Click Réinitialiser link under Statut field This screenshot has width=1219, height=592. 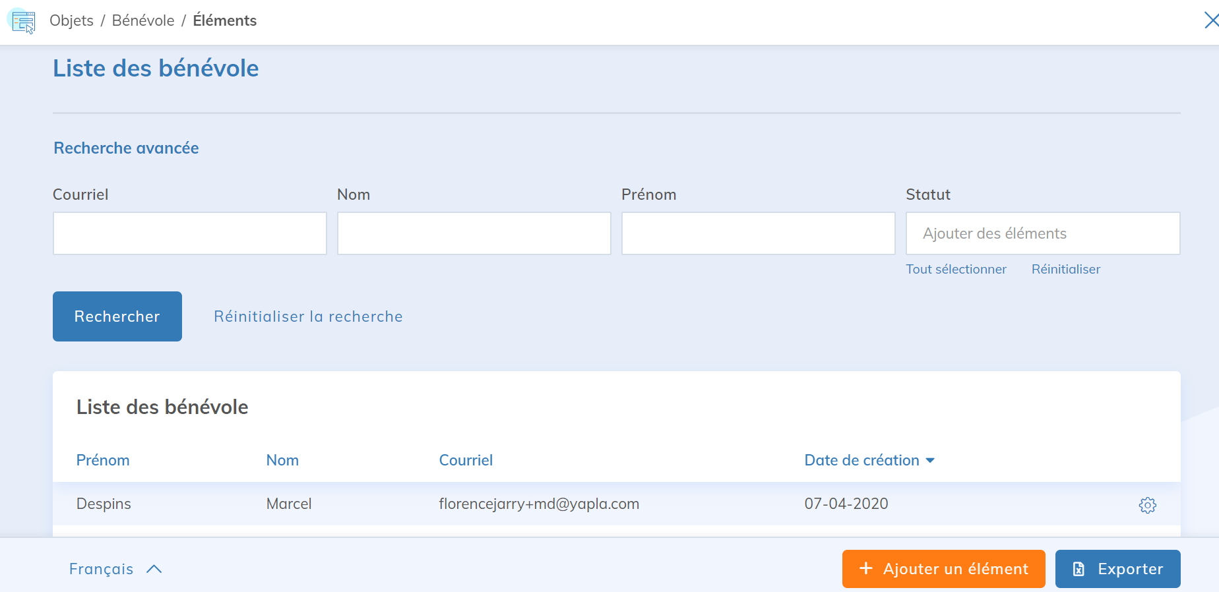1065,269
